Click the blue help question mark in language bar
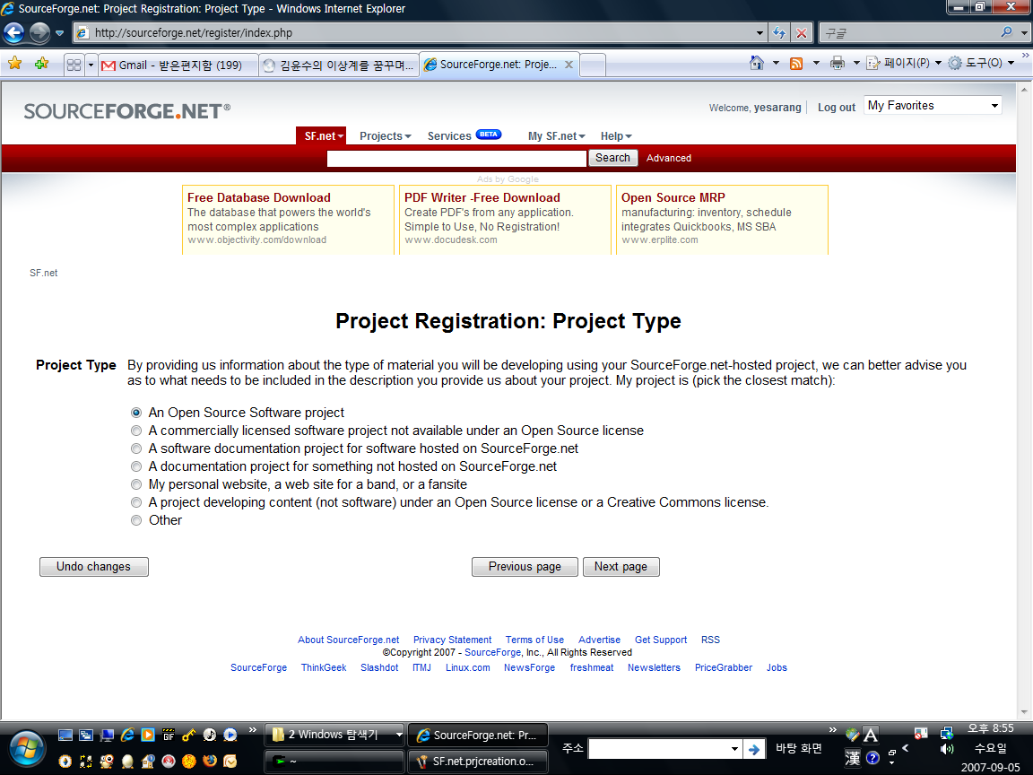 (x=872, y=758)
